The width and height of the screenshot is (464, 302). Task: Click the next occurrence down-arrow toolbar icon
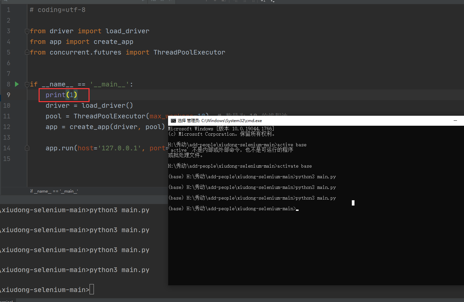click(x=215, y=1)
